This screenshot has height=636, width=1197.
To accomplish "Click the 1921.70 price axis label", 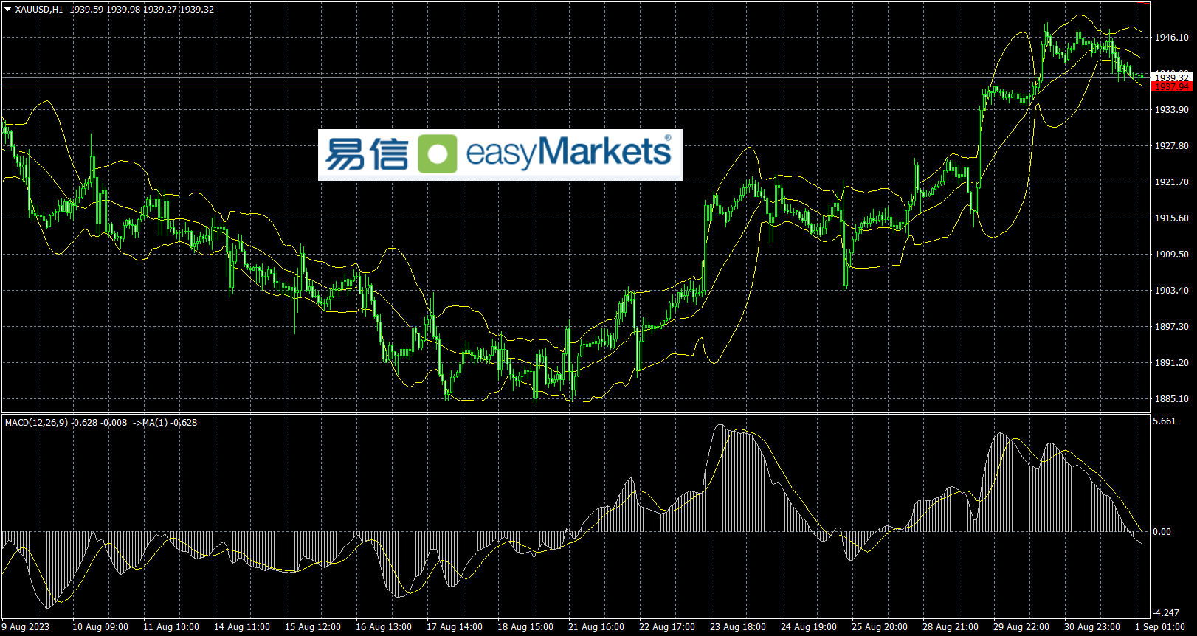I will click(x=1172, y=182).
